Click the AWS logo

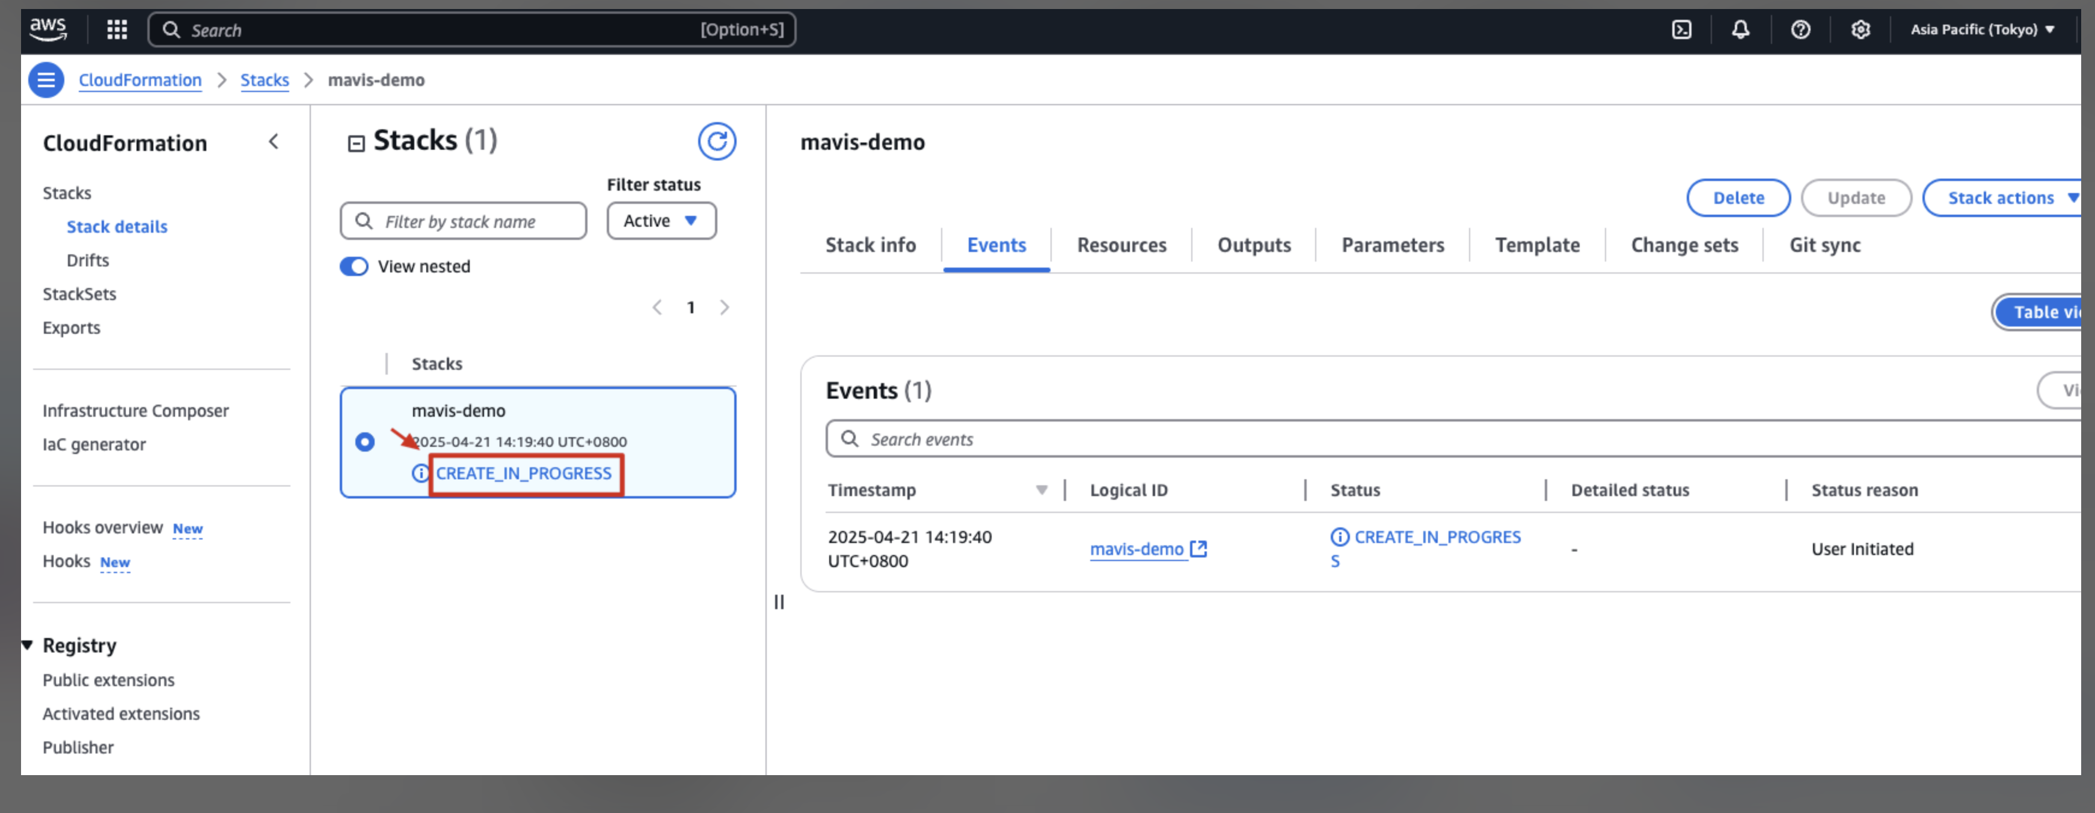click(49, 28)
